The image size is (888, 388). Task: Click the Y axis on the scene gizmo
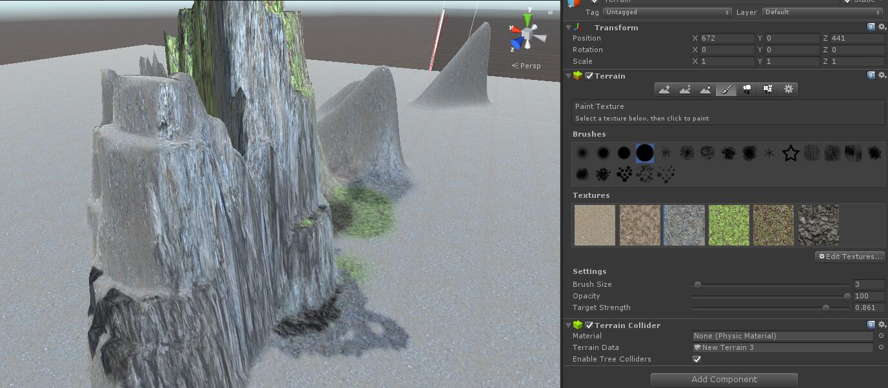528,17
